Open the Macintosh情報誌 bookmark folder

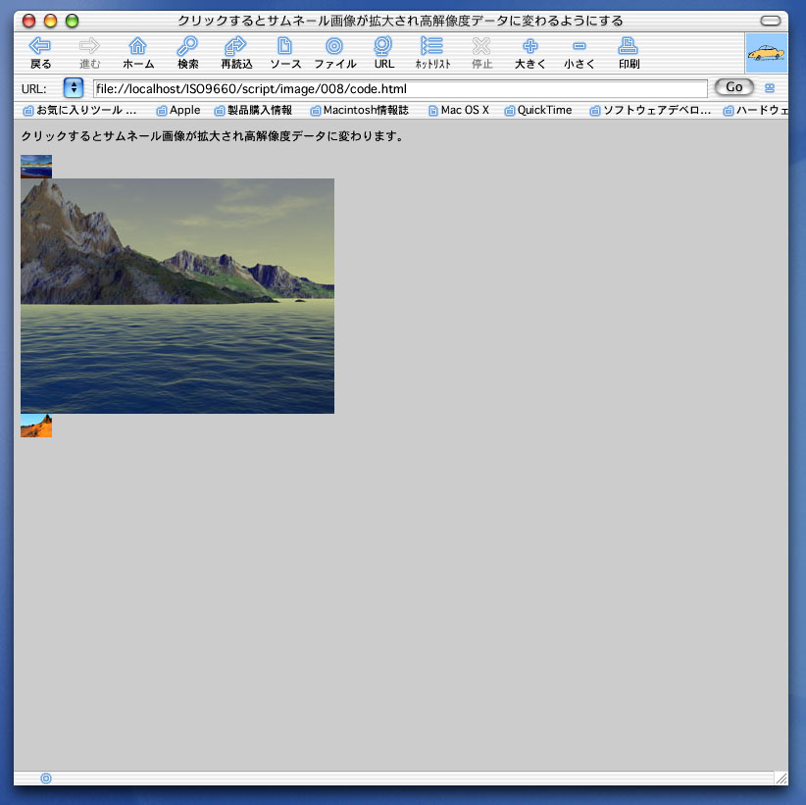(x=360, y=110)
